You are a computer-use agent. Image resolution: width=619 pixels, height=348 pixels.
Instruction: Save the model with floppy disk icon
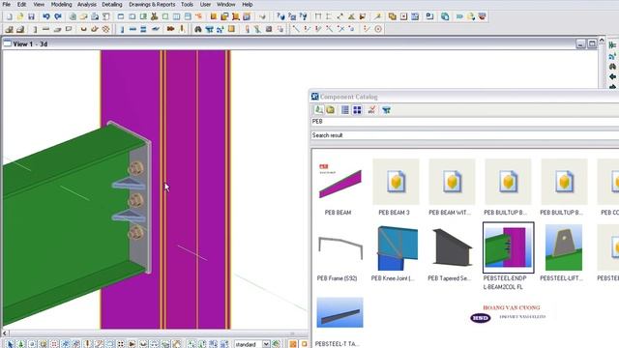pos(31,16)
